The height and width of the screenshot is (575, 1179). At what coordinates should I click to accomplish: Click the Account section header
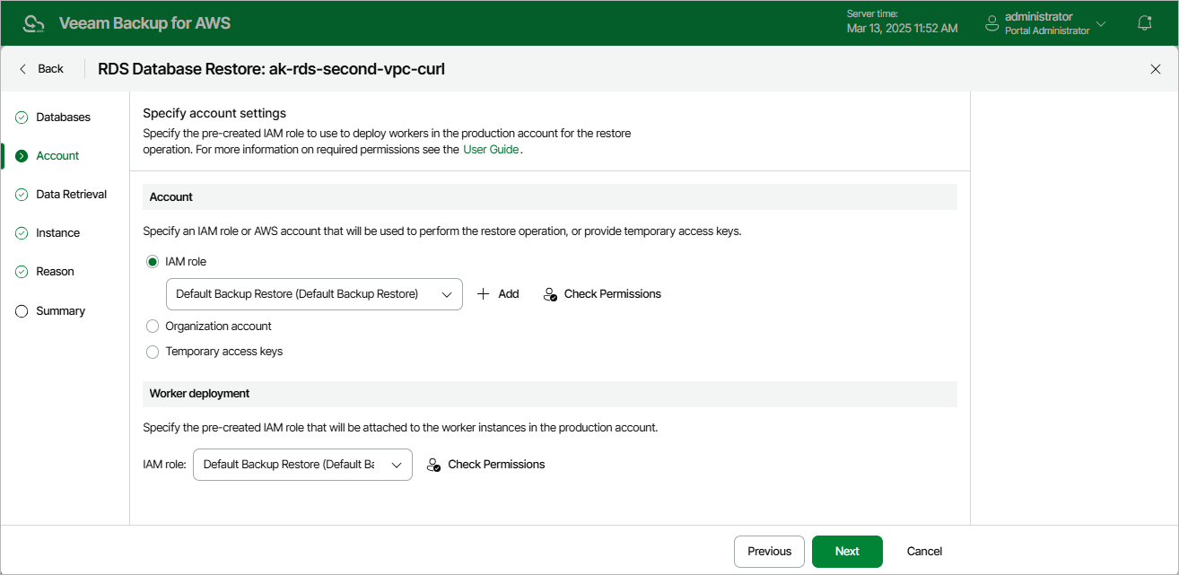click(550, 197)
